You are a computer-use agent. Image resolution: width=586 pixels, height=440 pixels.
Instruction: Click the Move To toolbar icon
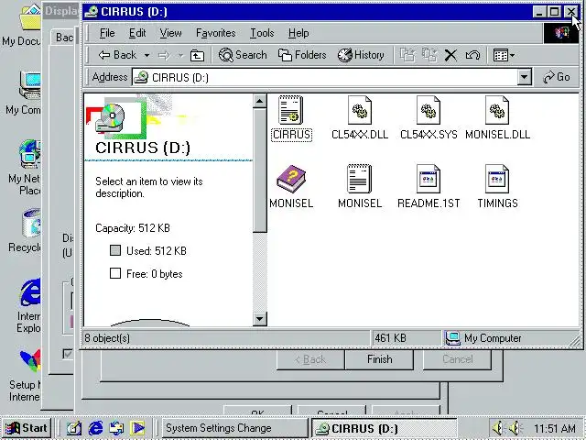click(407, 55)
